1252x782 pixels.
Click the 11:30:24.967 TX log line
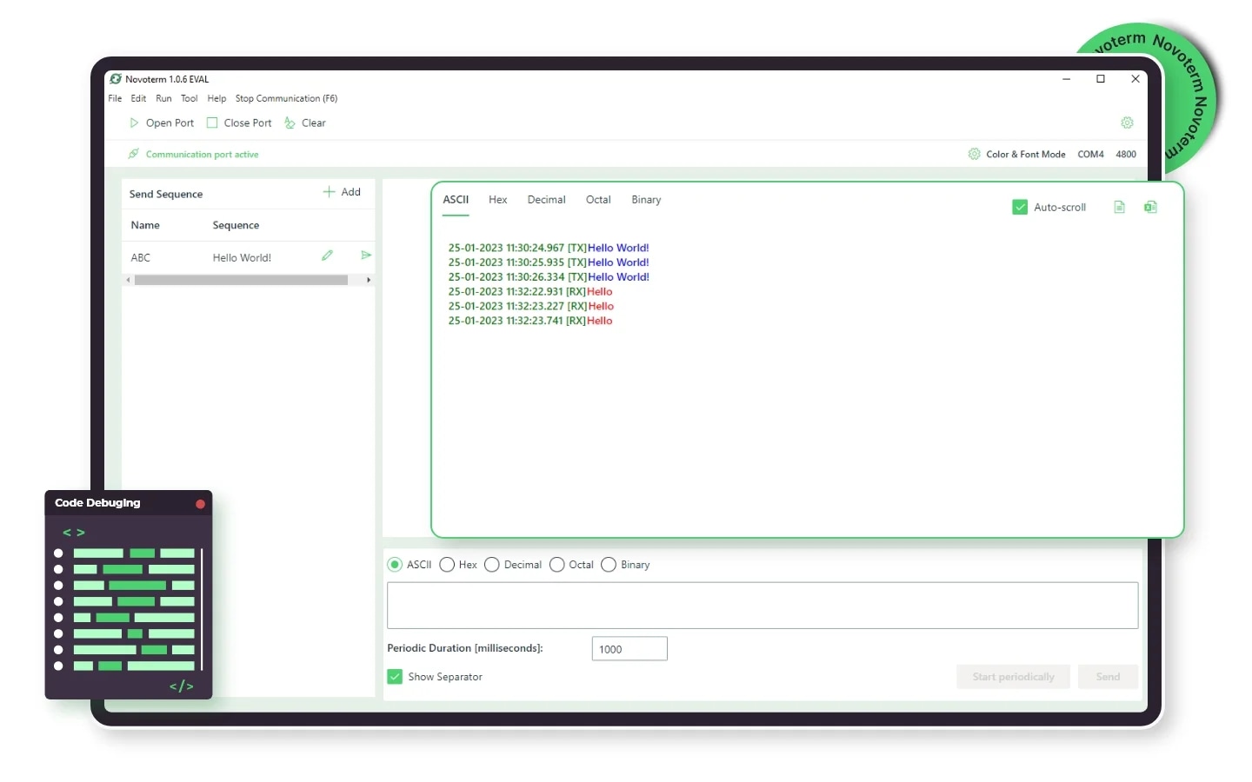(x=549, y=248)
